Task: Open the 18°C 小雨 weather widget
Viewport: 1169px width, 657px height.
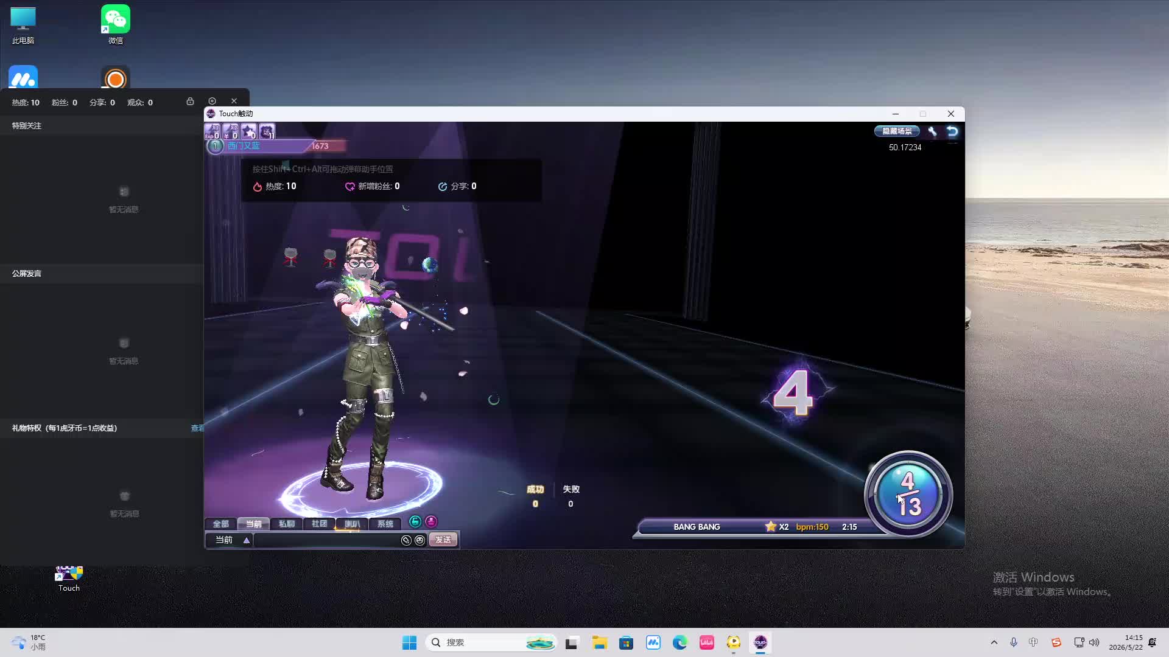Action: pyautogui.click(x=28, y=642)
